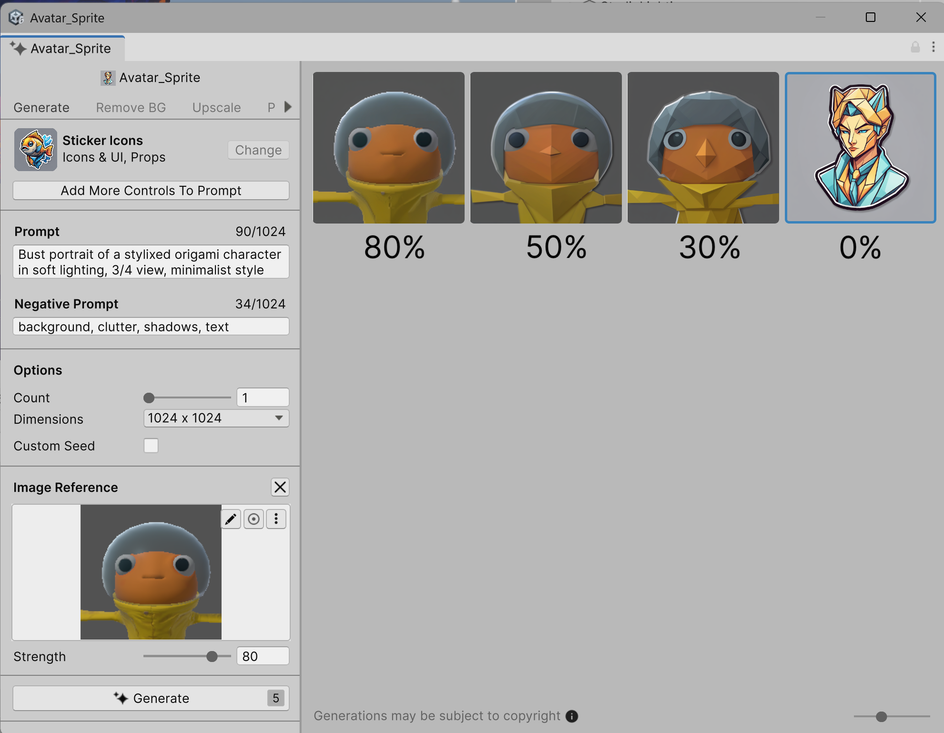Switch to the Remove BG tab

point(131,108)
